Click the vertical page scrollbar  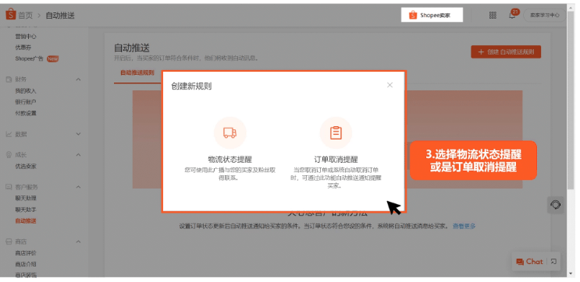click(x=571, y=100)
